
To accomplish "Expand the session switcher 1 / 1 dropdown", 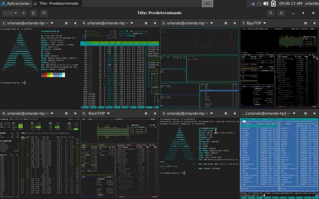I will pyautogui.click(x=10, y=13).
